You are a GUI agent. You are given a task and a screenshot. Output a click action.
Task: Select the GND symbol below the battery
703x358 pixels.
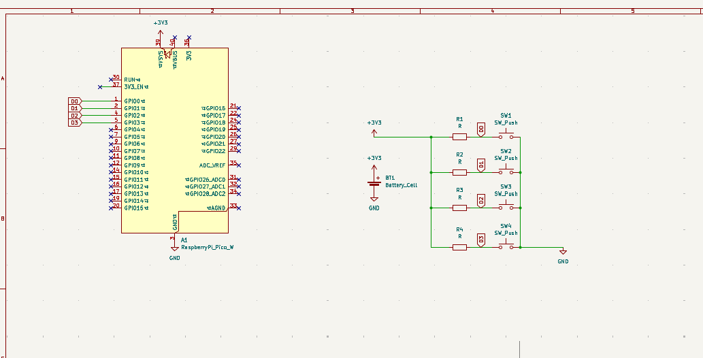pyautogui.click(x=374, y=201)
